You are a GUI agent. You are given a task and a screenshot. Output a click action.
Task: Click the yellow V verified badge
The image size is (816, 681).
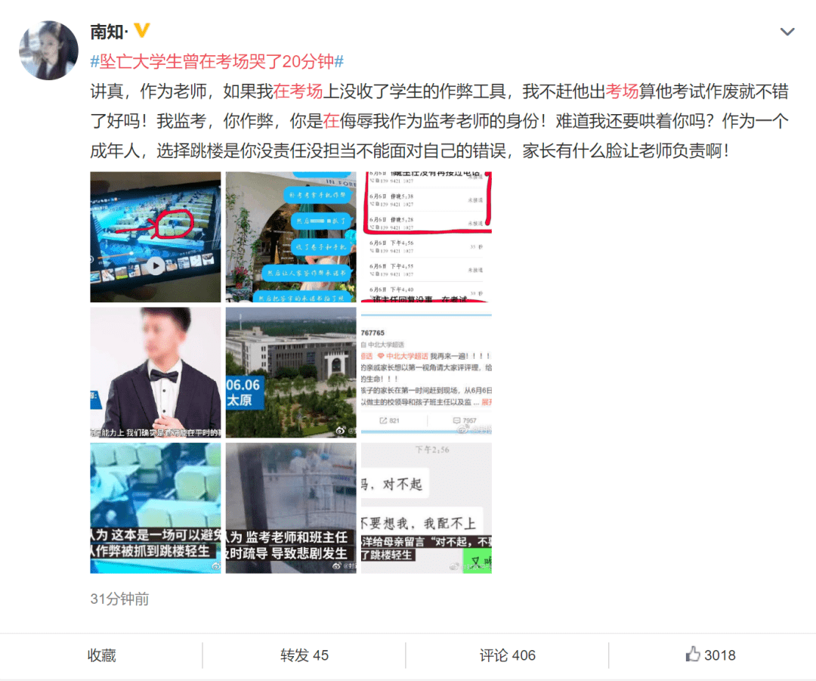click(x=141, y=31)
